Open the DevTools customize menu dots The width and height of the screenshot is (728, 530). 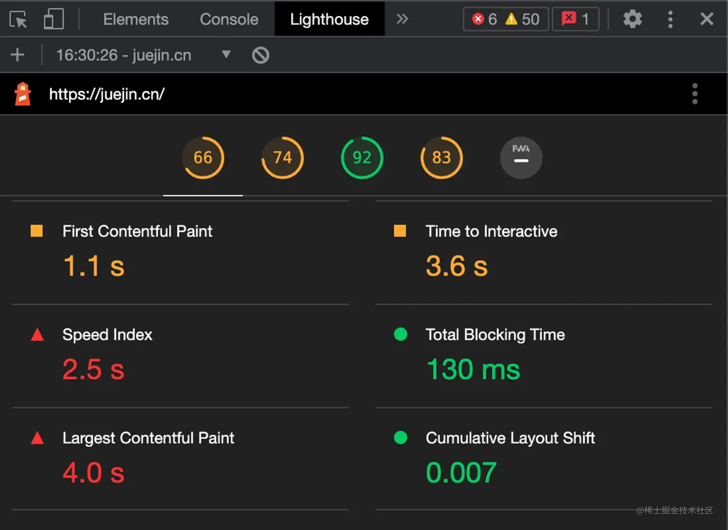coord(670,19)
